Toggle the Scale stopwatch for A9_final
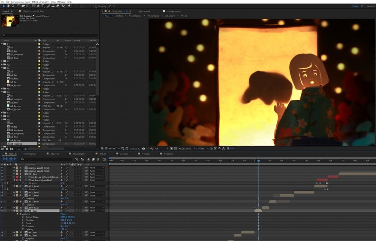 pyautogui.click(x=23, y=223)
